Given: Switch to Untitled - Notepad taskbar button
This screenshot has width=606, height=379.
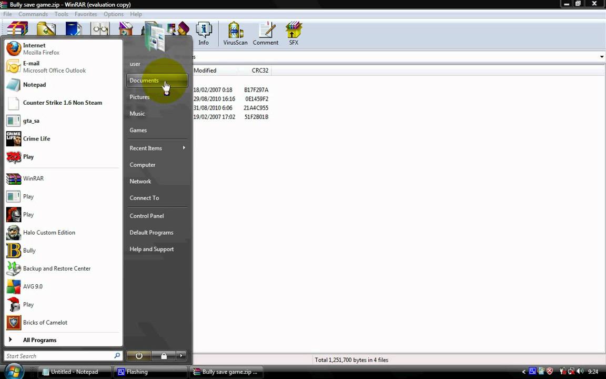Looking at the screenshot, I should 75,372.
